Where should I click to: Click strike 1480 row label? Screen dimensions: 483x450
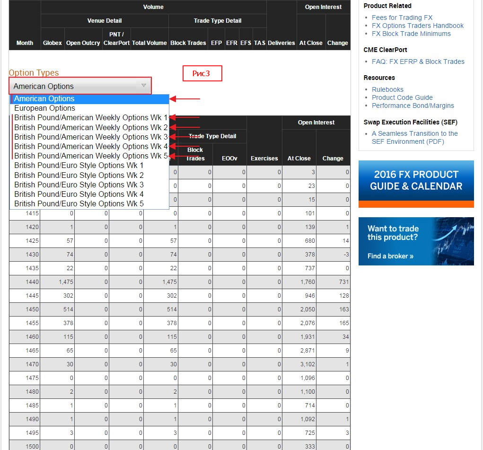click(32, 392)
